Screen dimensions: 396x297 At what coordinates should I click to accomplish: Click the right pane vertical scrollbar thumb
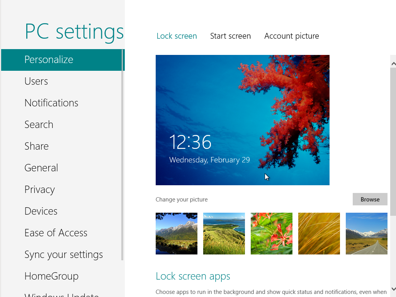coord(393,142)
